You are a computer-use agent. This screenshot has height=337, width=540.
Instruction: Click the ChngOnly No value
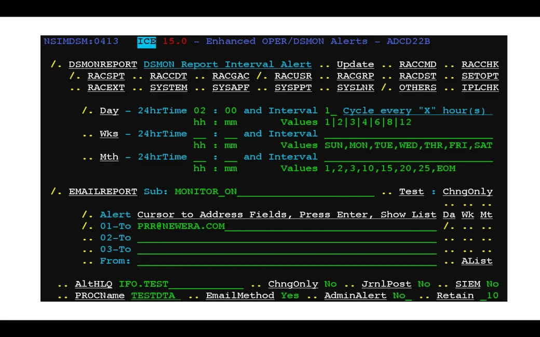tap(331, 284)
